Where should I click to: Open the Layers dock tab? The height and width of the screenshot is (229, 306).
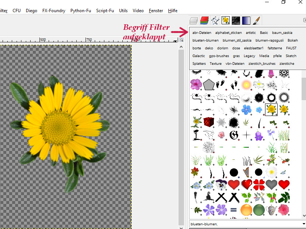pos(194,20)
